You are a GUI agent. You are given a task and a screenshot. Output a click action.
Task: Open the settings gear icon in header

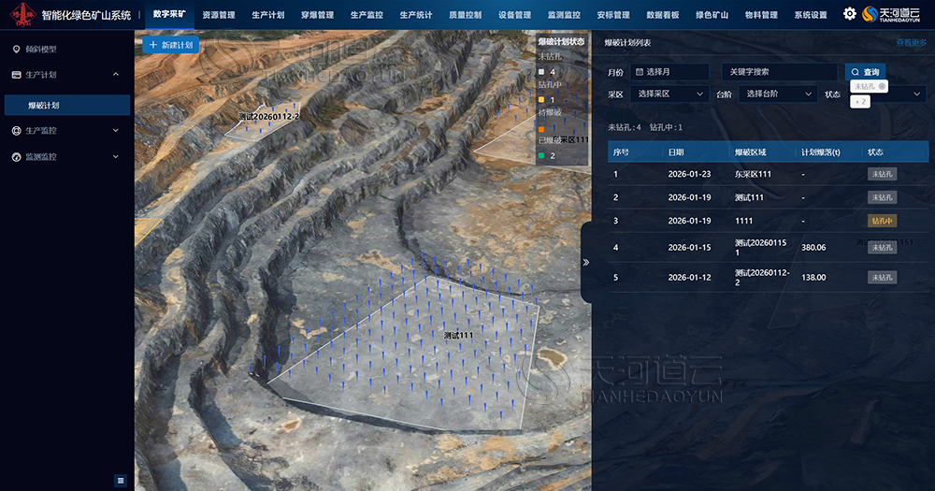pyautogui.click(x=849, y=14)
